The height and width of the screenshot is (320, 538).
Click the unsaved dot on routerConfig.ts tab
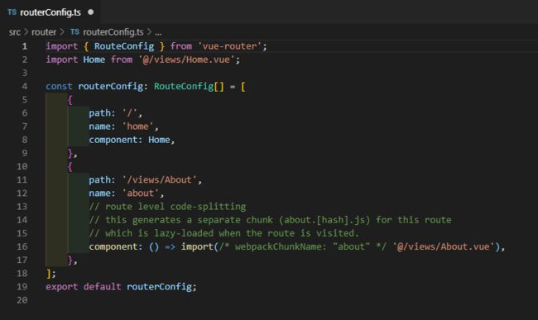click(90, 12)
